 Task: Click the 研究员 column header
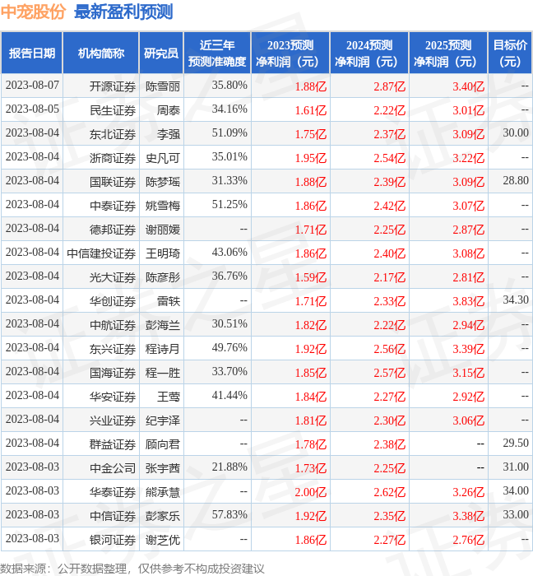(161, 53)
